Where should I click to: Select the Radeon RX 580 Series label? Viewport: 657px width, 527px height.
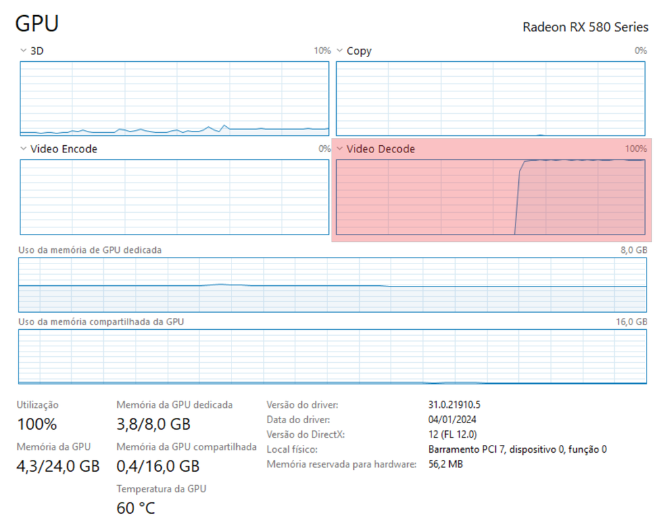(585, 27)
